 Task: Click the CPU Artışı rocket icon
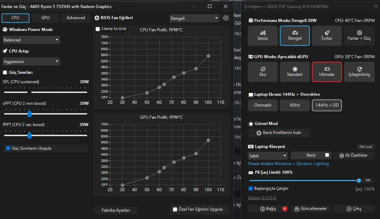pyautogui.click(x=5, y=51)
